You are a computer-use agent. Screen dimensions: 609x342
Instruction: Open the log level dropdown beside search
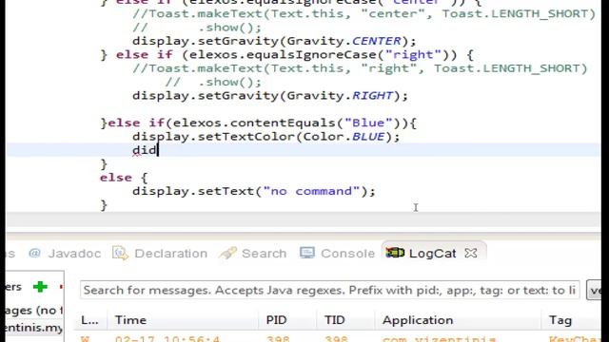pos(594,290)
